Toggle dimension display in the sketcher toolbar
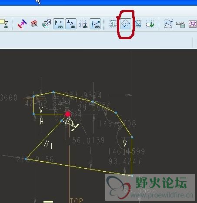This screenshot has width=197, height=203. tap(59, 24)
